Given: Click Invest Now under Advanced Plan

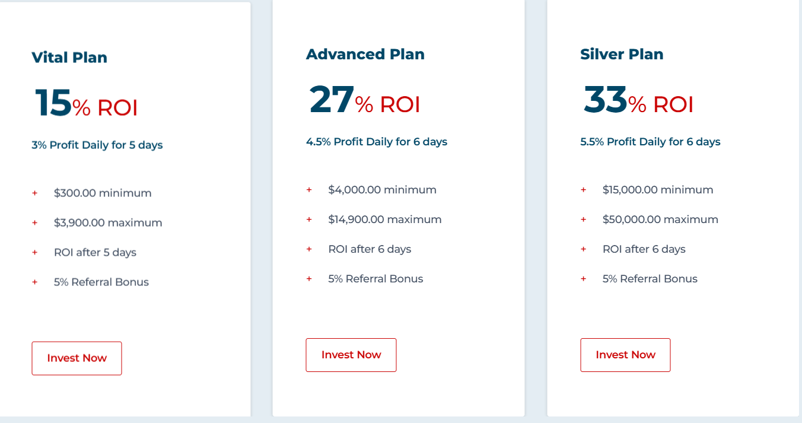Looking at the screenshot, I should tap(351, 355).
